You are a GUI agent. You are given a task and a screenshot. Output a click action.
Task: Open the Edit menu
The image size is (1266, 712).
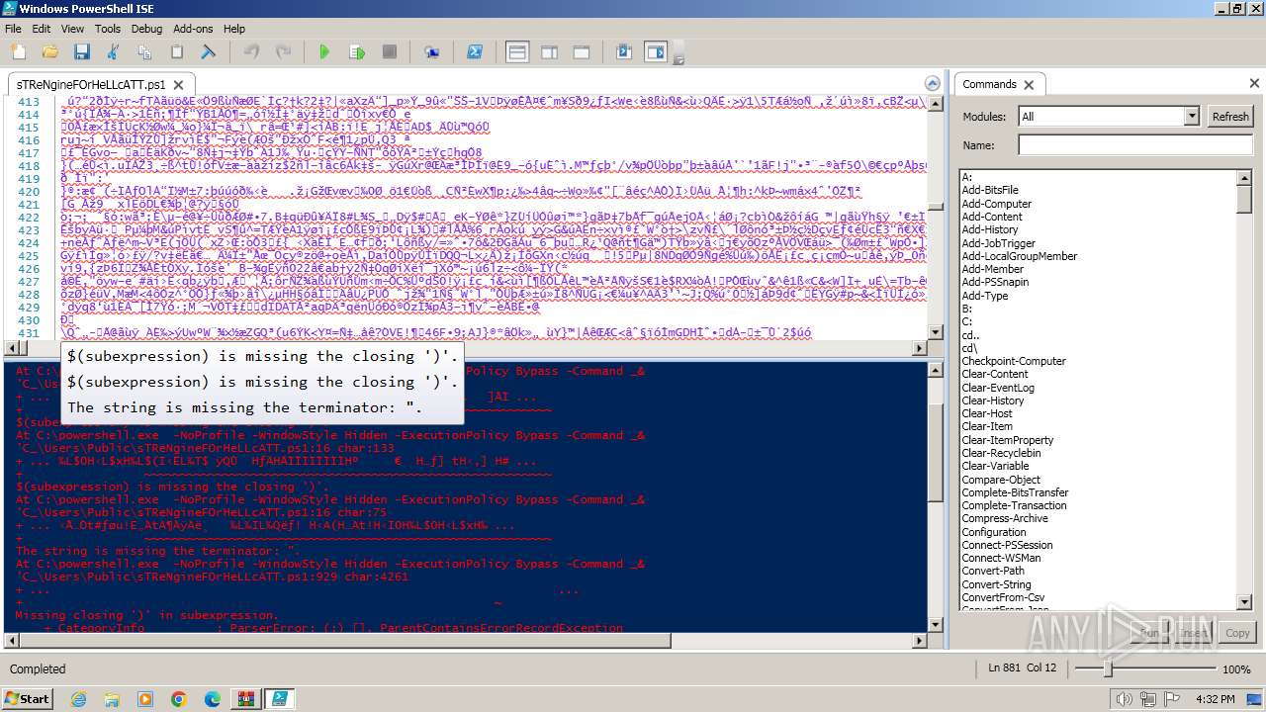pos(41,29)
